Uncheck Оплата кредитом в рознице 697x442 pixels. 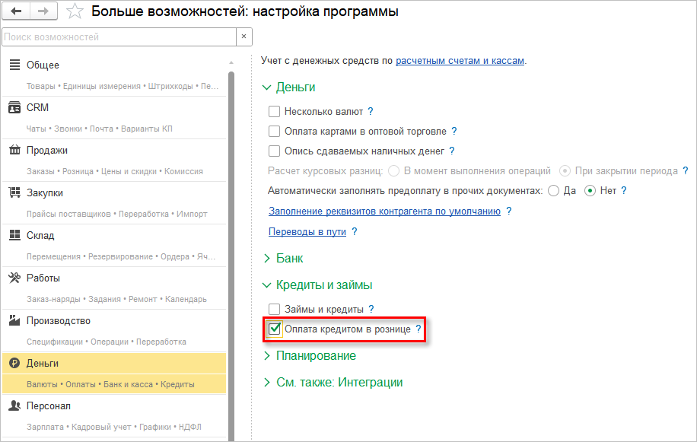tap(275, 329)
